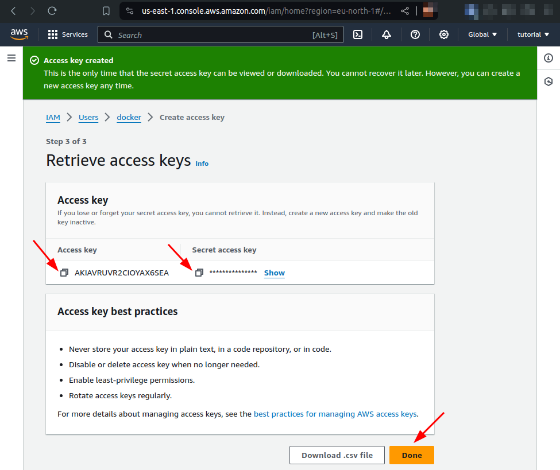Click 'Enable least-privilege permissions.' bullet
The height and width of the screenshot is (470, 560).
(x=132, y=380)
